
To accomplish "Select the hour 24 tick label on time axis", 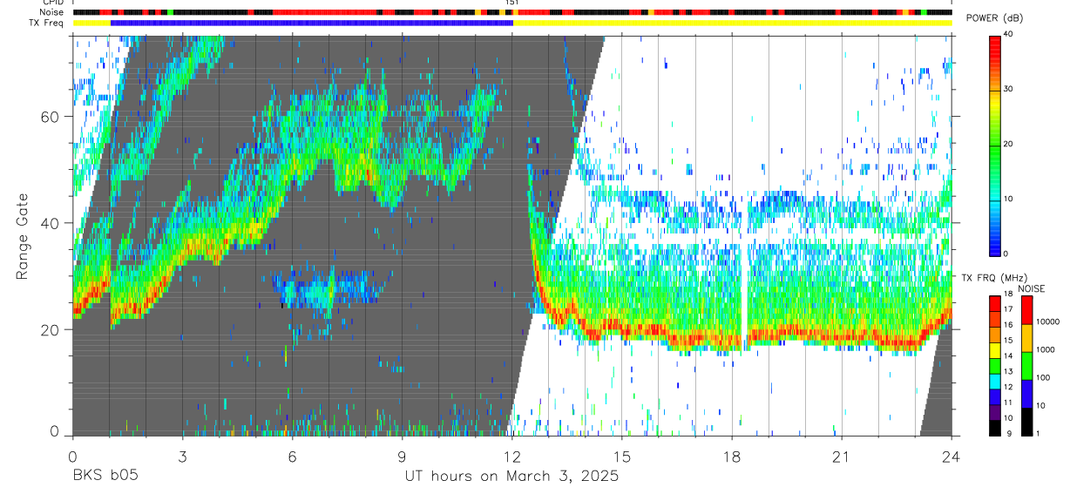I will (x=951, y=456).
